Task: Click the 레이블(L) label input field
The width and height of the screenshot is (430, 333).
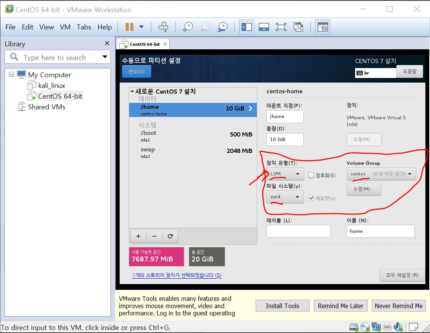Action: pos(299,231)
